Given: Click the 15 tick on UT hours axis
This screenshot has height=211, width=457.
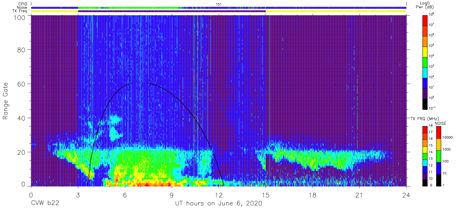Looking at the screenshot, I should click(266, 194).
